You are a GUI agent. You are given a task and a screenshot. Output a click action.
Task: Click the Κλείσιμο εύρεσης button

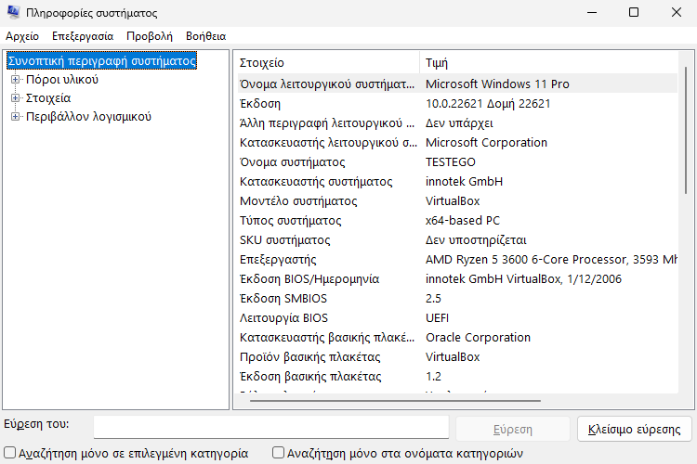(x=635, y=429)
